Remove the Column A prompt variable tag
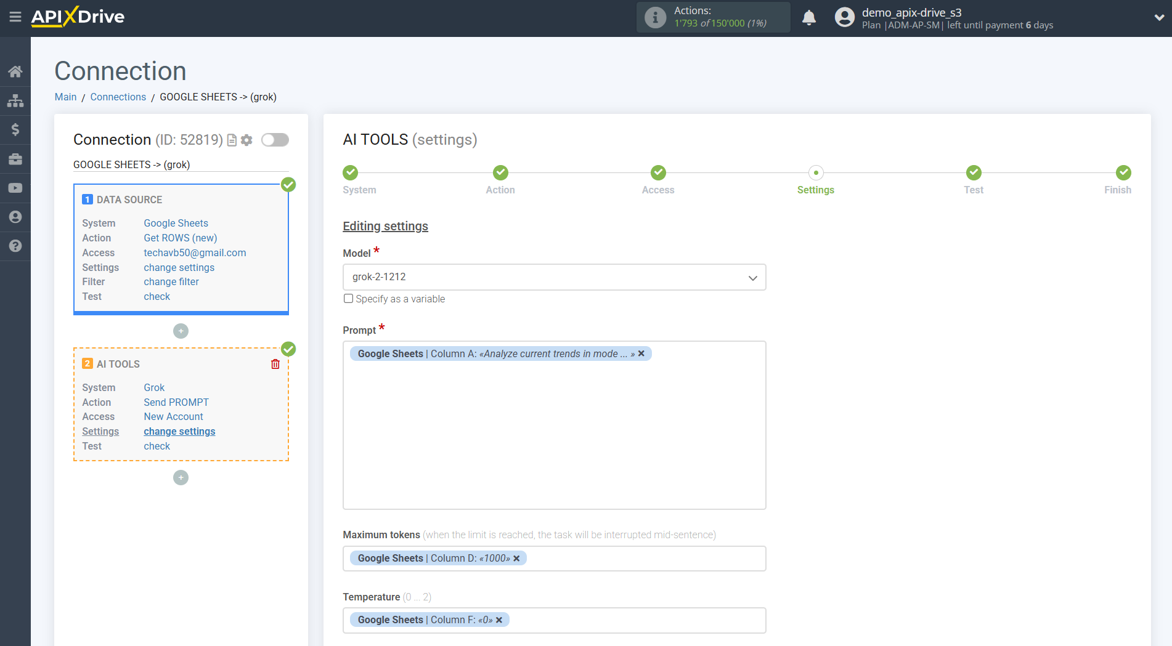 pyautogui.click(x=641, y=353)
